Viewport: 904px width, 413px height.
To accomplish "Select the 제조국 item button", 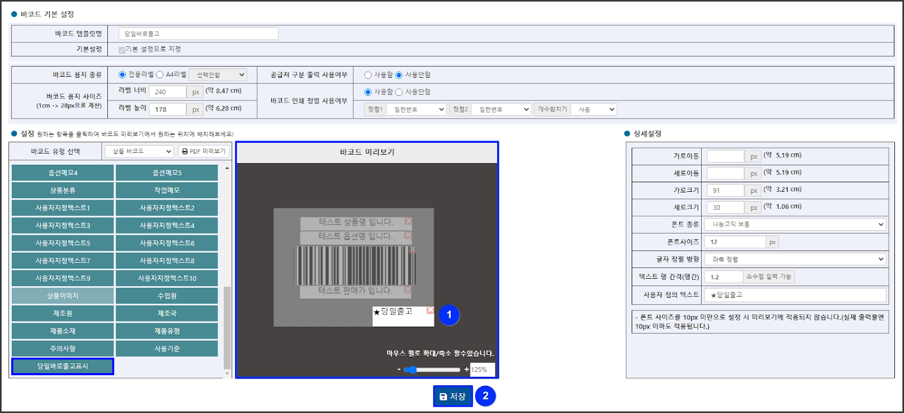I will coord(167,313).
